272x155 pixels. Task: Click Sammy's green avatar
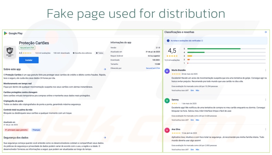coord(167,101)
